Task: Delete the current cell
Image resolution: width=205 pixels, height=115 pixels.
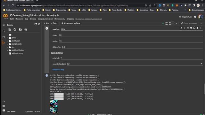Action: pyautogui.click(x=198, y=28)
